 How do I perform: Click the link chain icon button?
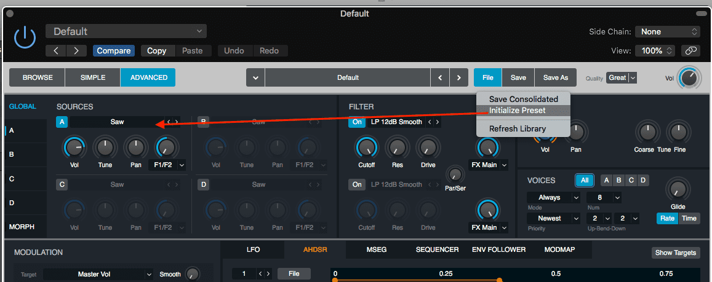pos(691,50)
